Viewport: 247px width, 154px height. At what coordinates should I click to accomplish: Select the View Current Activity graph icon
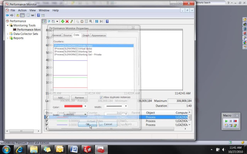(x=44, y=21)
